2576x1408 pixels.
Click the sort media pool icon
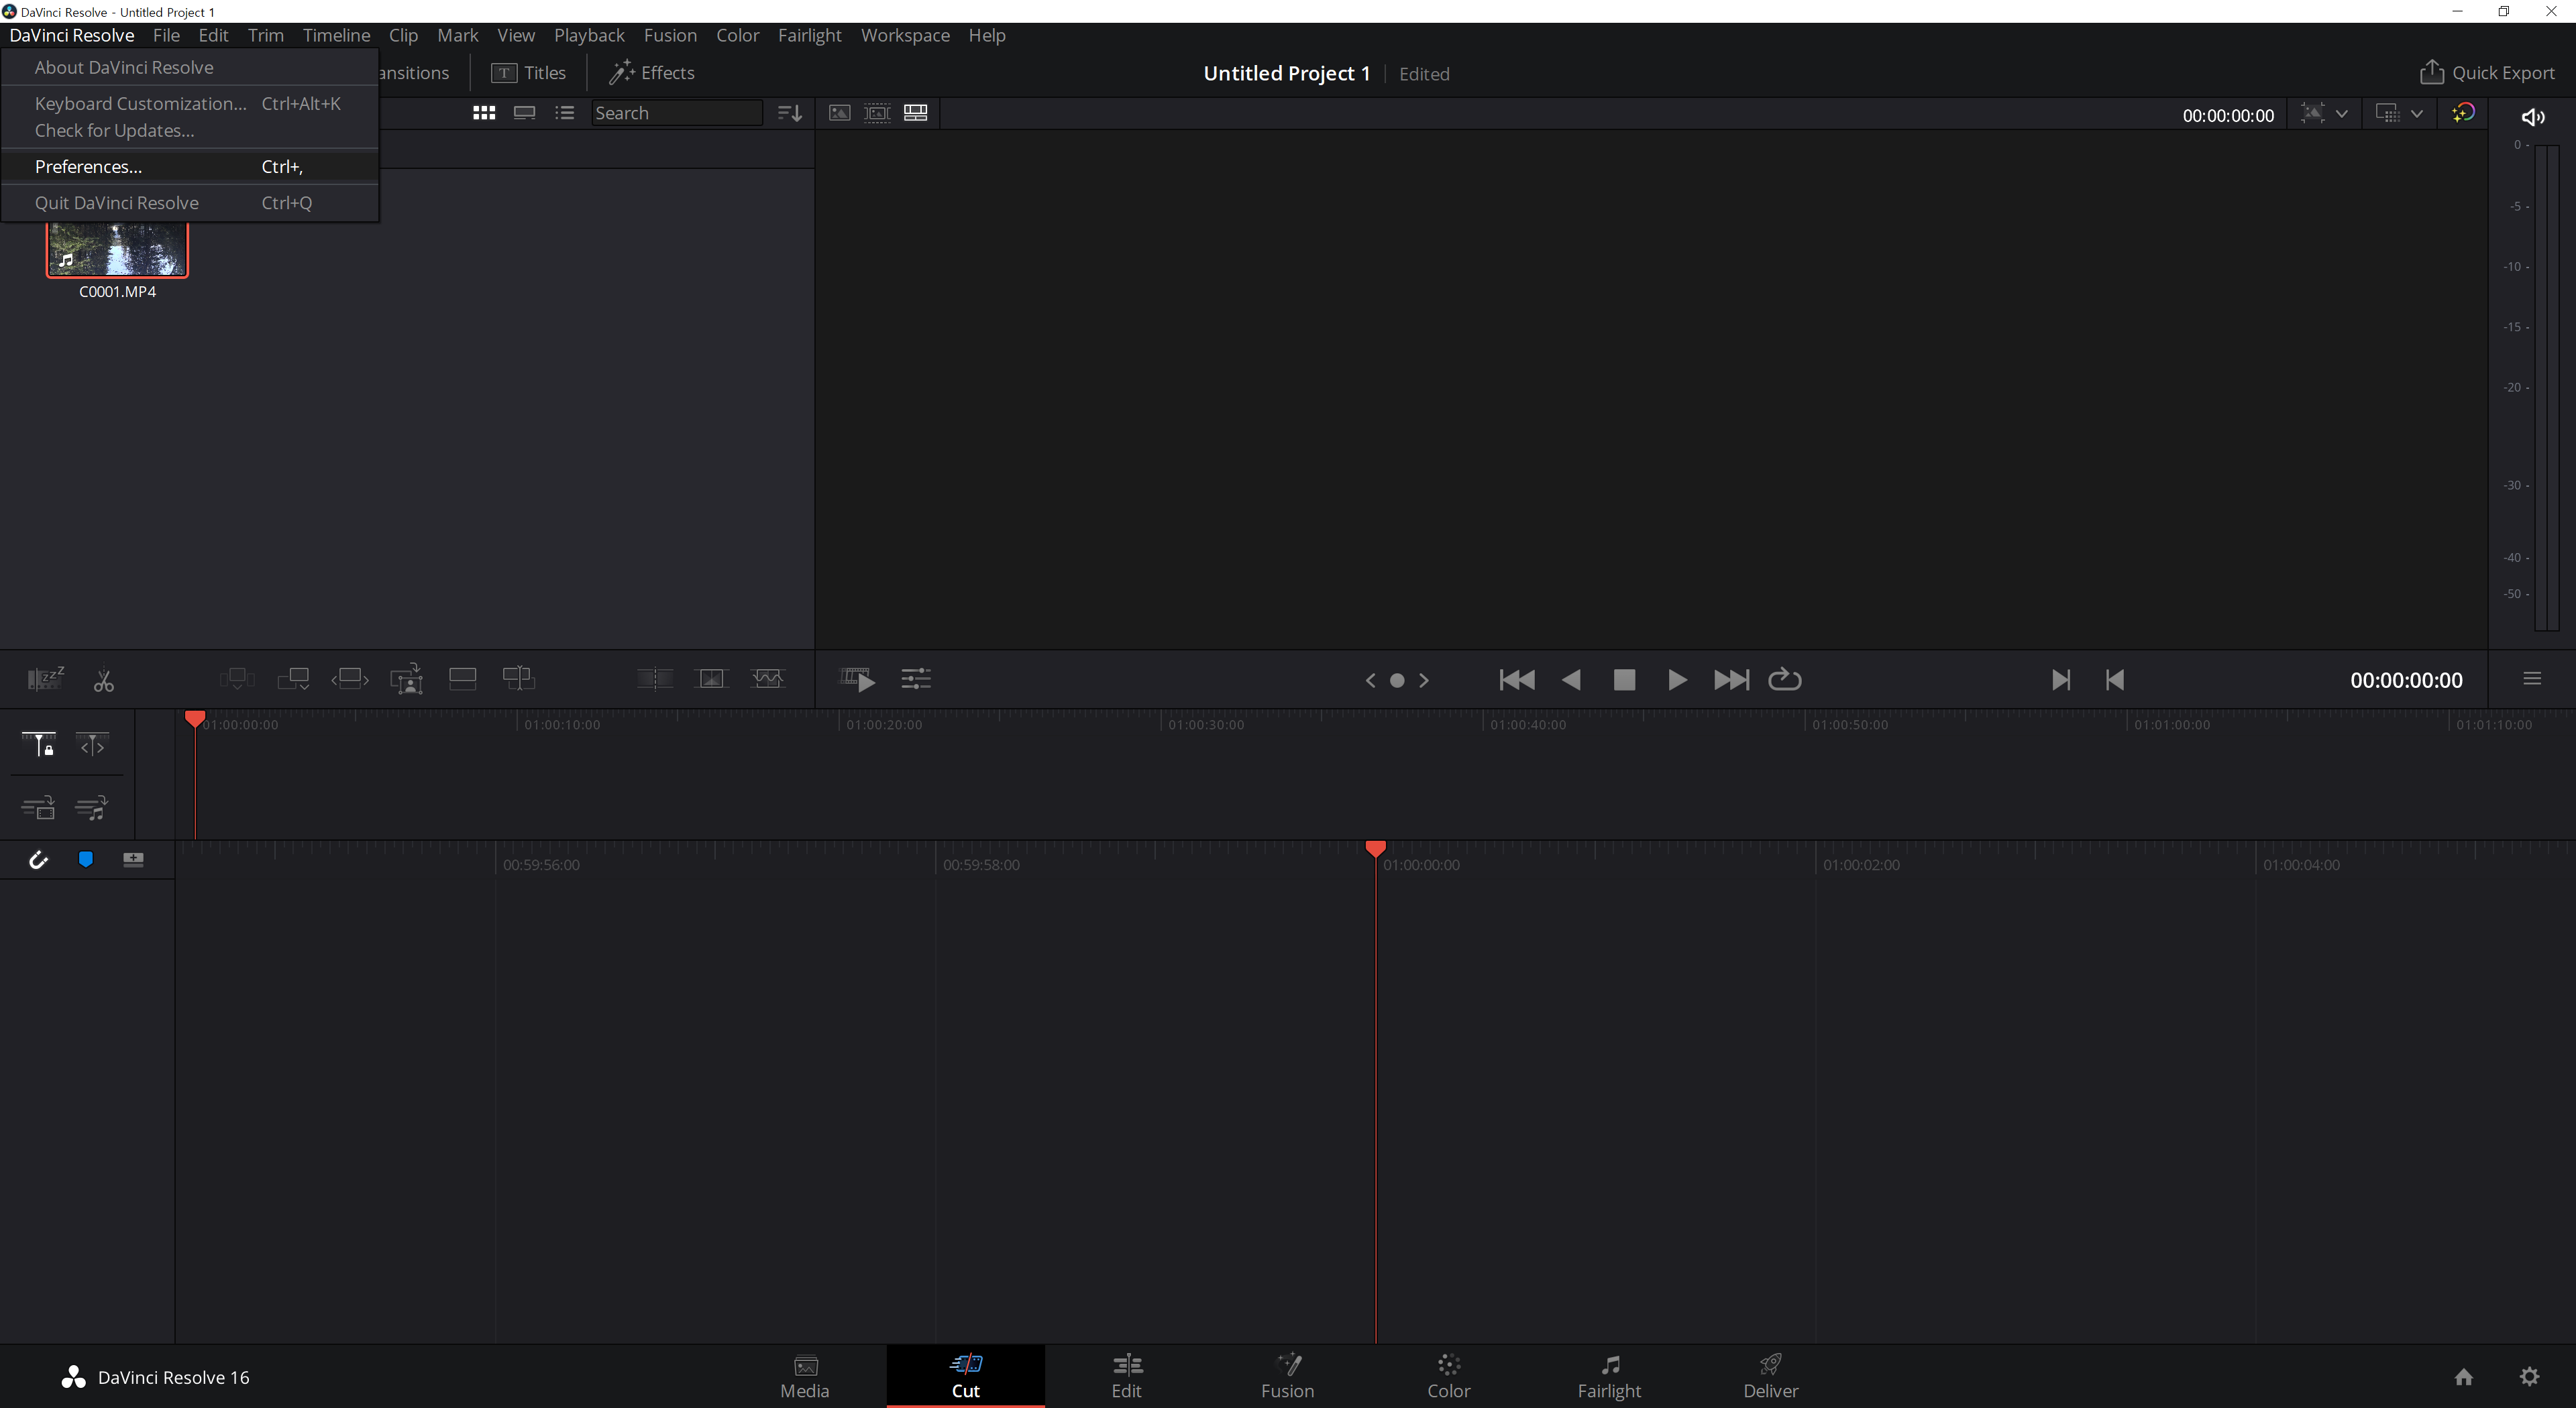click(789, 113)
